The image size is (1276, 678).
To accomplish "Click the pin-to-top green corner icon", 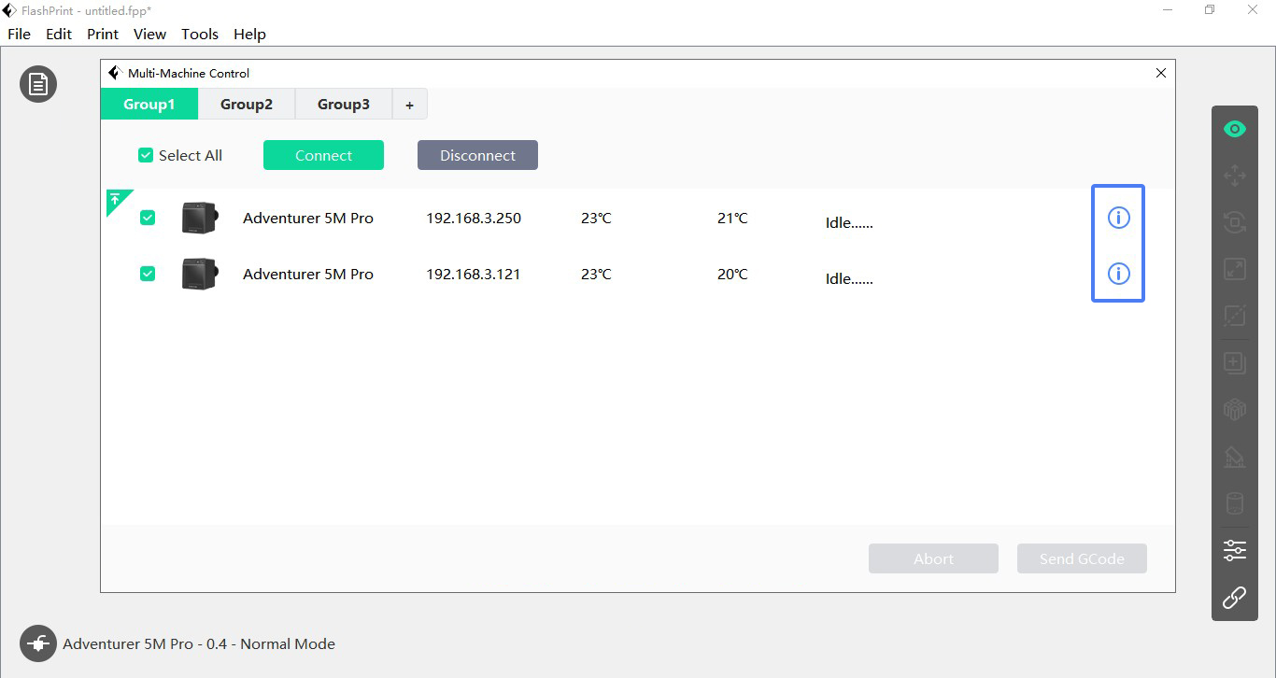I will click(116, 199).
